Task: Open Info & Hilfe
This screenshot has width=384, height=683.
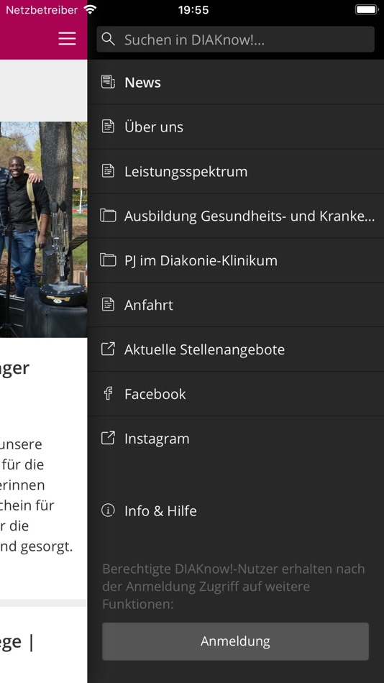Action: click(235, 510)
